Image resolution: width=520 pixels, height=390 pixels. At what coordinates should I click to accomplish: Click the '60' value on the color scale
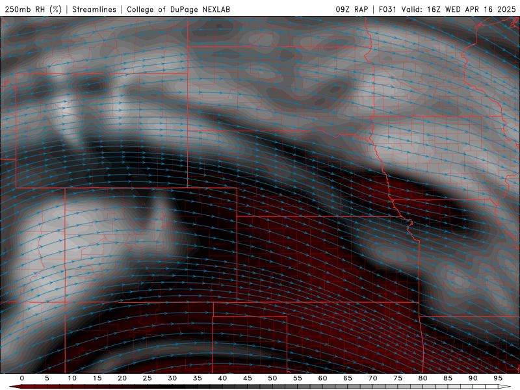[x=322, y=378]
